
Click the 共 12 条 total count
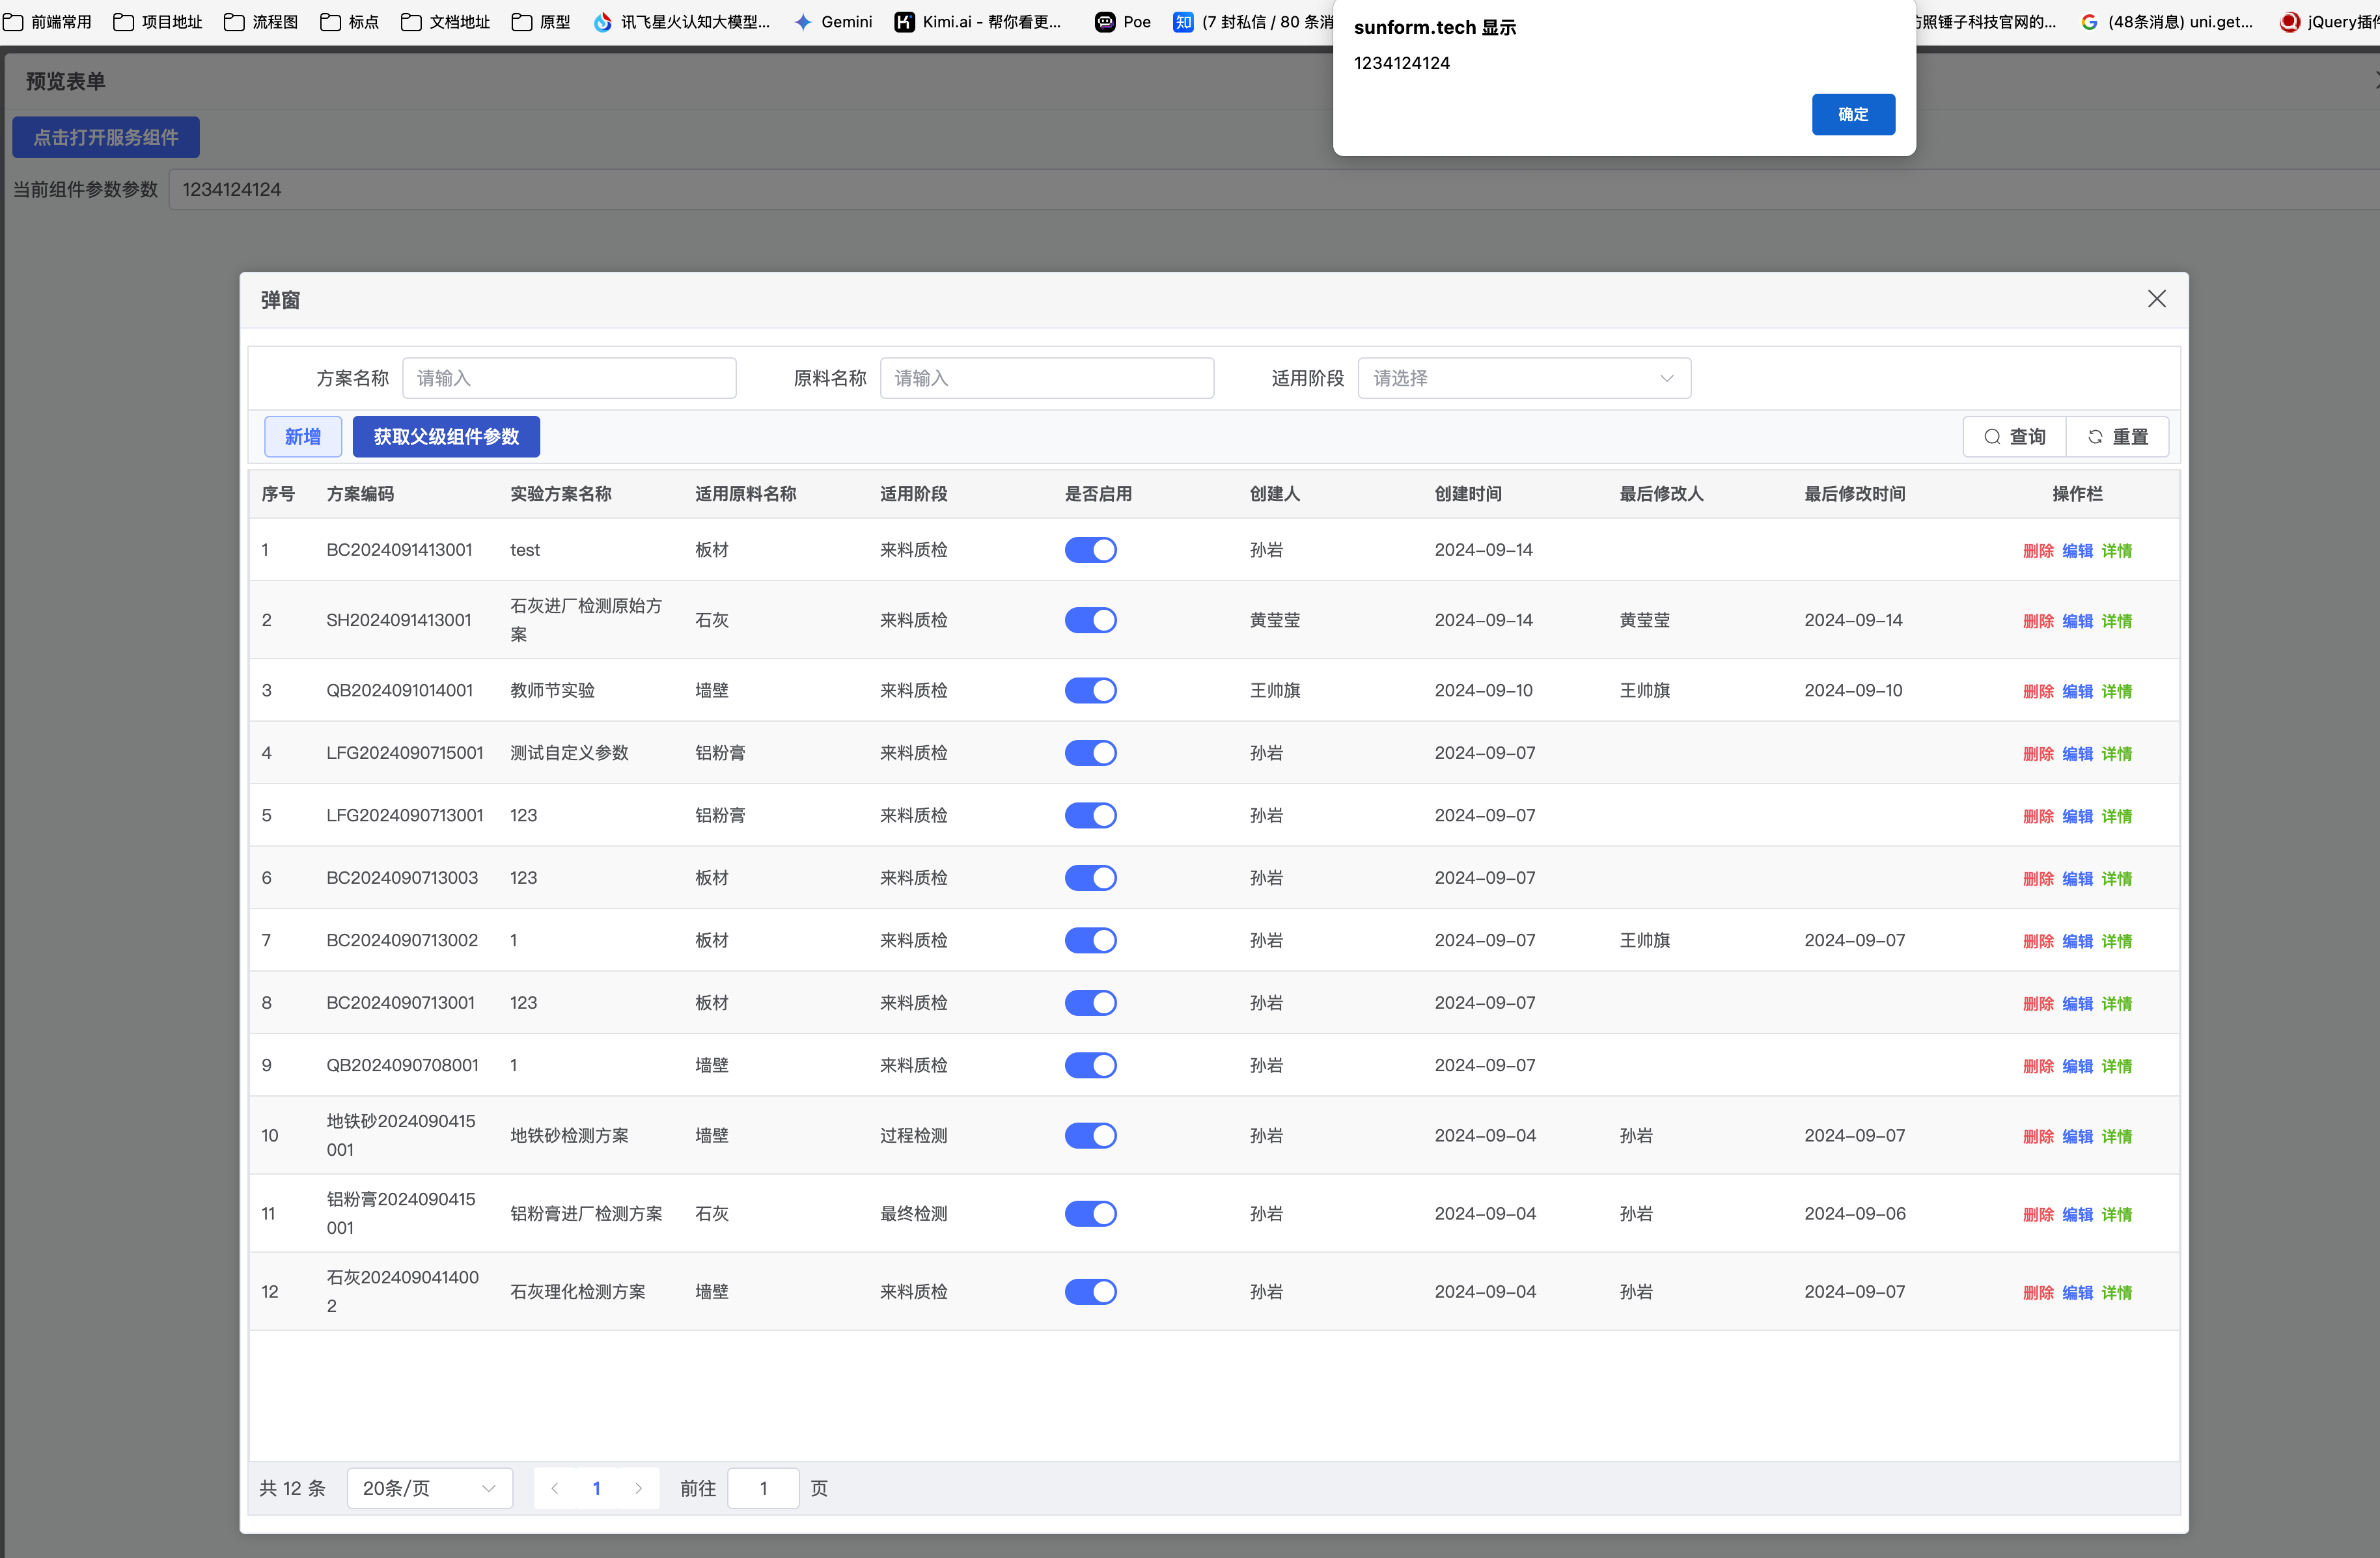293,1488
